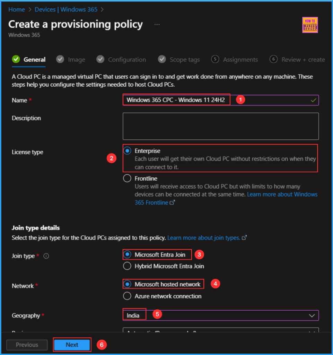
Task: Click the 'Join type details' heading
Action: click(x=36, y=228)
